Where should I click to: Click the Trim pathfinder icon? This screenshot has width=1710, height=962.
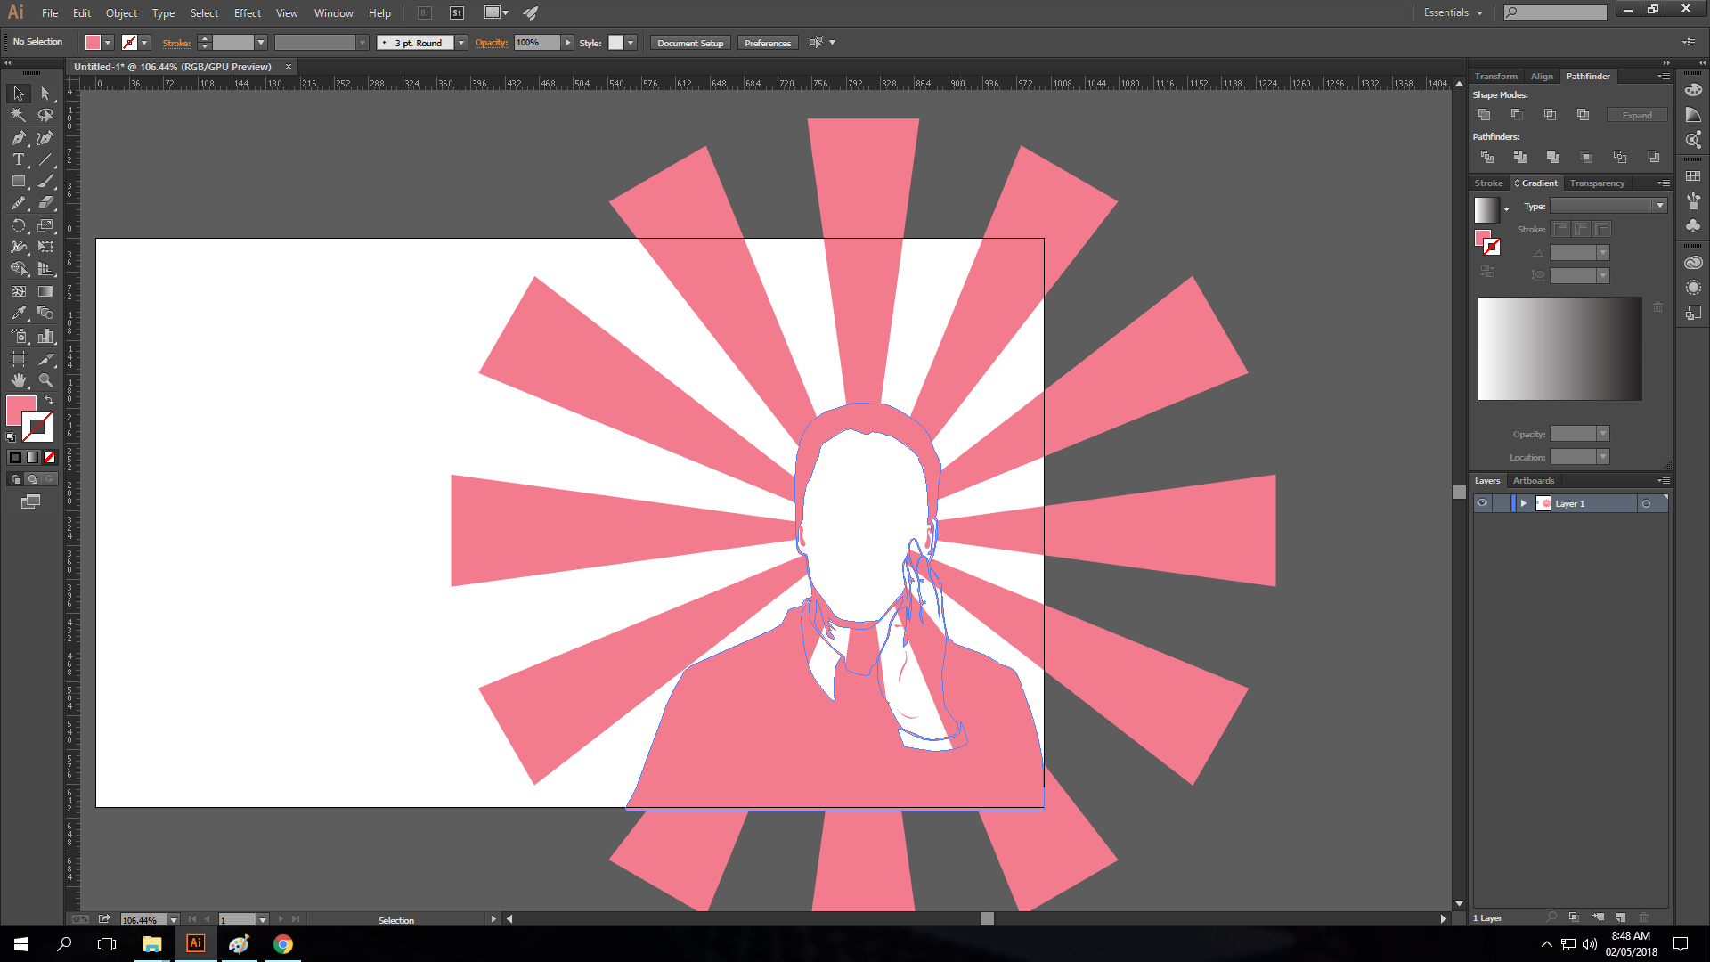1520,157
